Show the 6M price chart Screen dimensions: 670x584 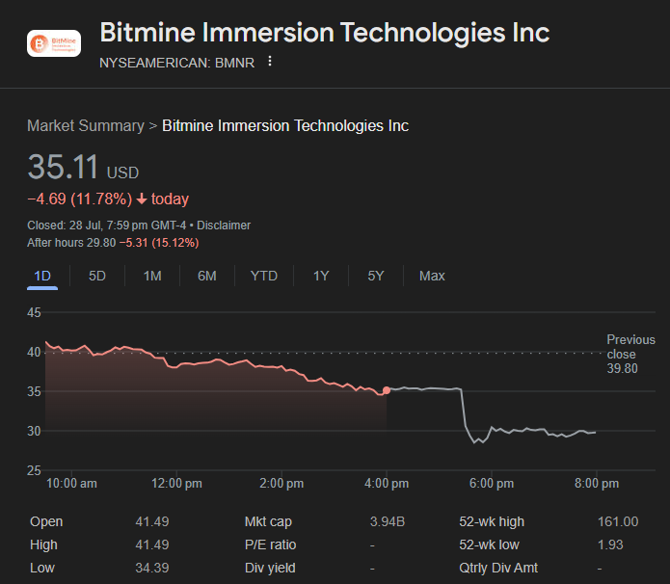(x=207, y=276)
